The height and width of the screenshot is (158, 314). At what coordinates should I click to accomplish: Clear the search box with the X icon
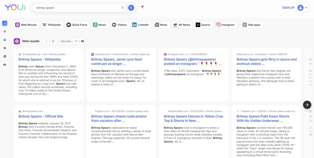[123, 8]
